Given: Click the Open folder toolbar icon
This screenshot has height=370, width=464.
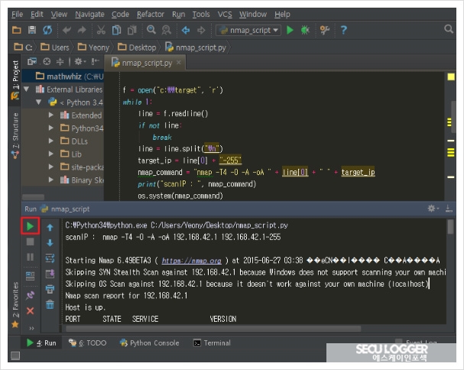Looking at the screenshot, I should tap(17, 30).
